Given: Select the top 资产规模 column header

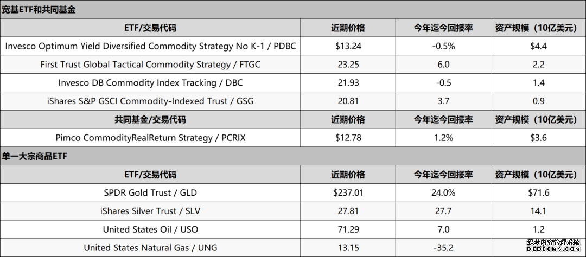Looking at the screenshot, I should [x=539, y=28].
